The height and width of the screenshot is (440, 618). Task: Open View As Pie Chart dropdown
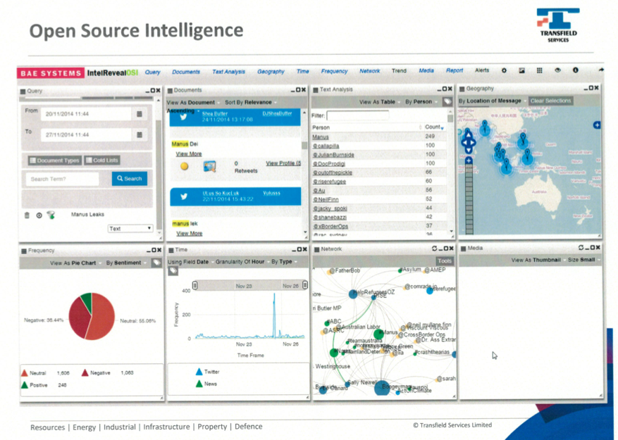pos(75,263)
